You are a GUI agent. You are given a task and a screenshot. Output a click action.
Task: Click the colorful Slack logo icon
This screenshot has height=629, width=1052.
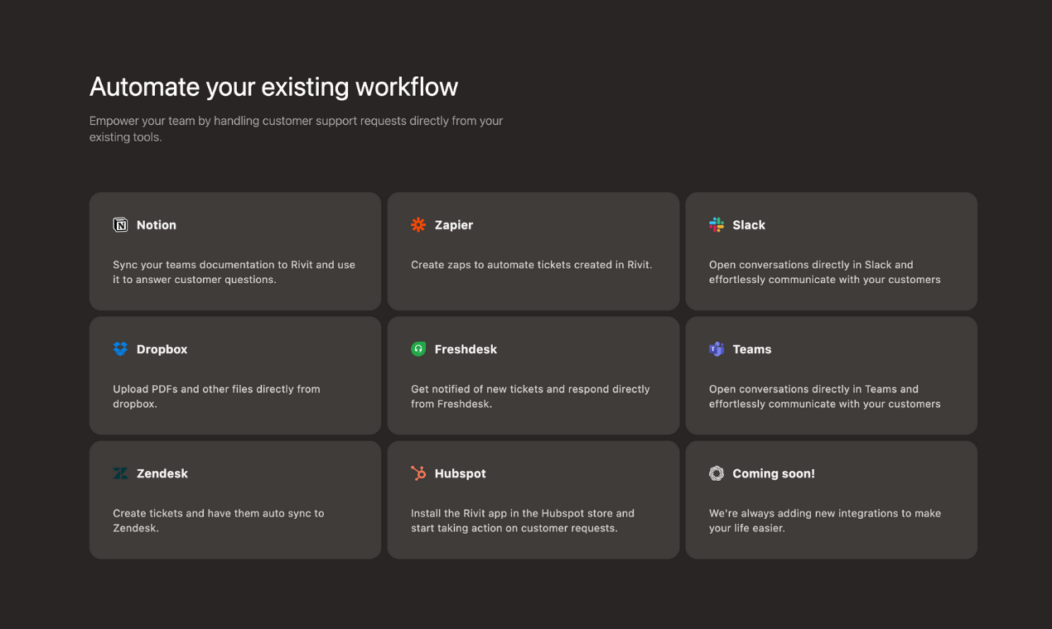pyautogui.click(x=717, y=225)
